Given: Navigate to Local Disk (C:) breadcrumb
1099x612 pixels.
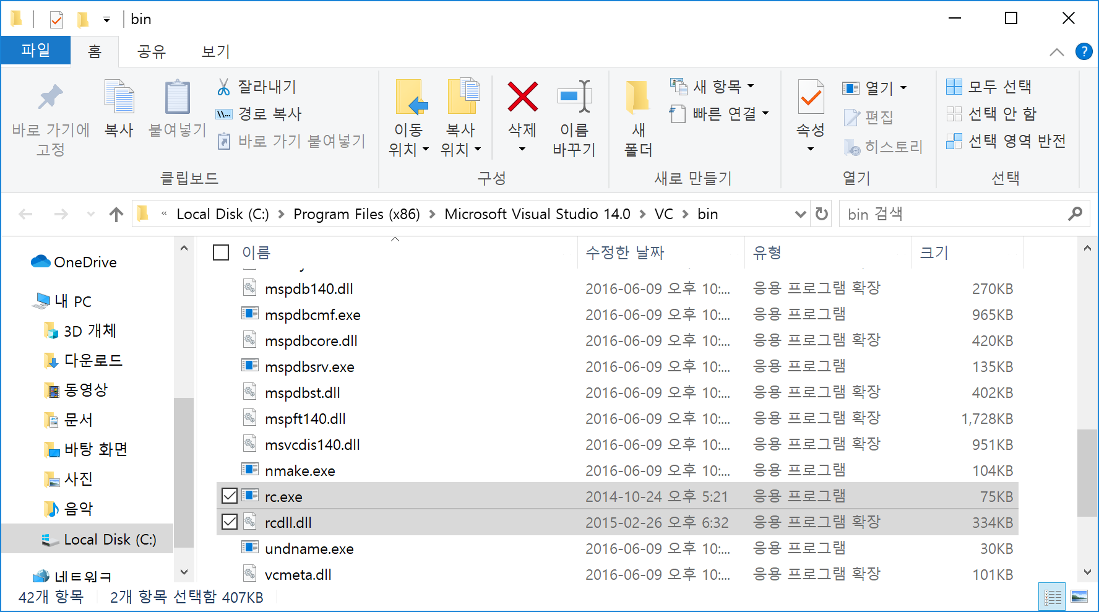Looking at the screenshot, I should pyautogui.click(x=223, y=214).
